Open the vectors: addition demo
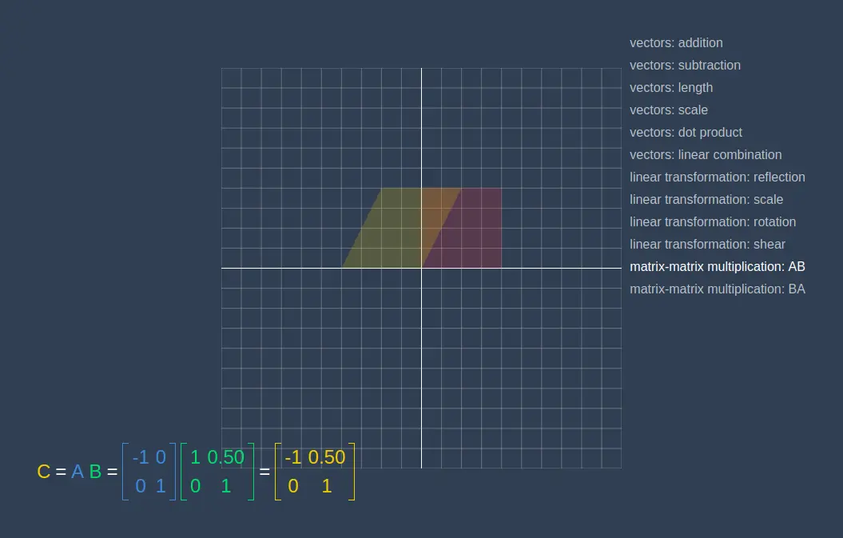Screen dimensions: 843x538 pyautogui.click(x=676, y=43)
